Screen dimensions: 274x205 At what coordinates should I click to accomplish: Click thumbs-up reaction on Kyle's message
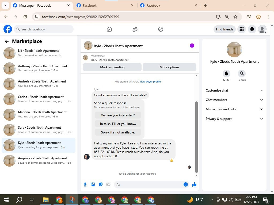pyautogui.click(x=172, y=160)
